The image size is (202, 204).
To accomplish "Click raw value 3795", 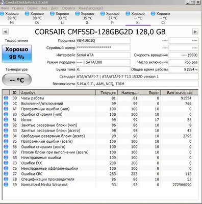I will (187, 136).
